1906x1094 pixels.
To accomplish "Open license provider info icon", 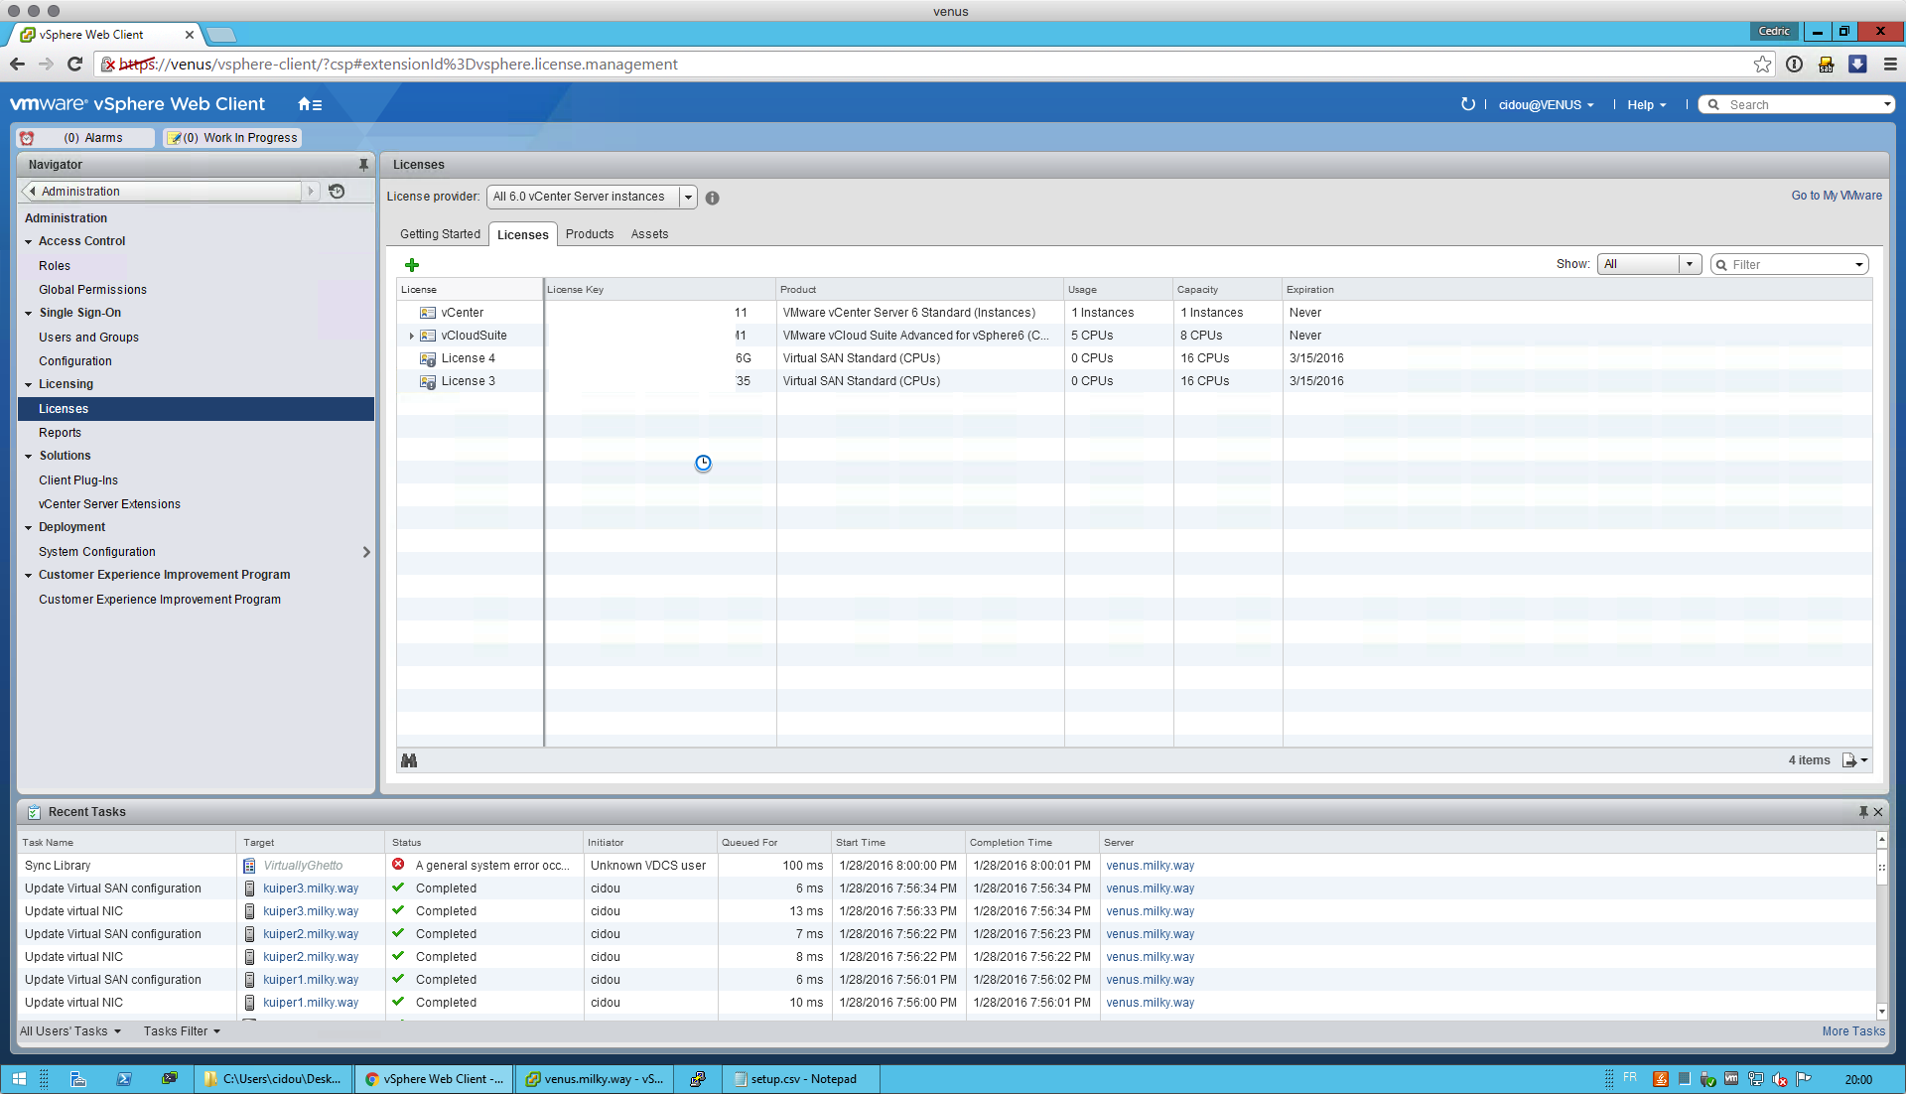I will 712,198.
